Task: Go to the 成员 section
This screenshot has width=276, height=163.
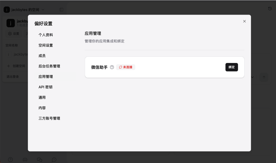Action: (x=42, y=56)
